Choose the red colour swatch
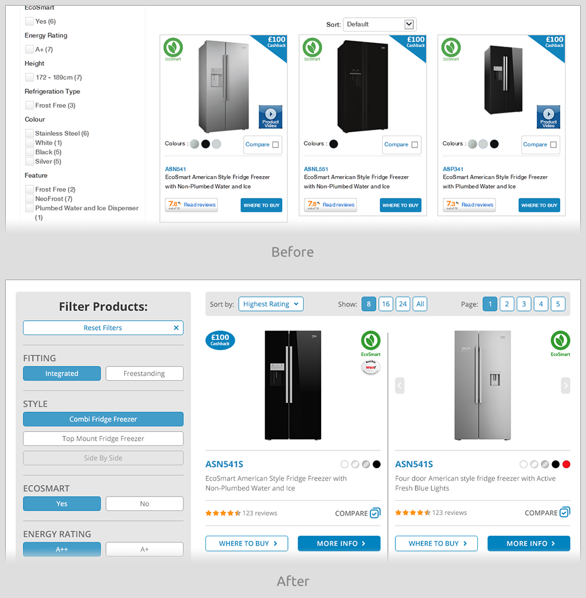Screen dimensions: 586x598 (x=566, y=464)
